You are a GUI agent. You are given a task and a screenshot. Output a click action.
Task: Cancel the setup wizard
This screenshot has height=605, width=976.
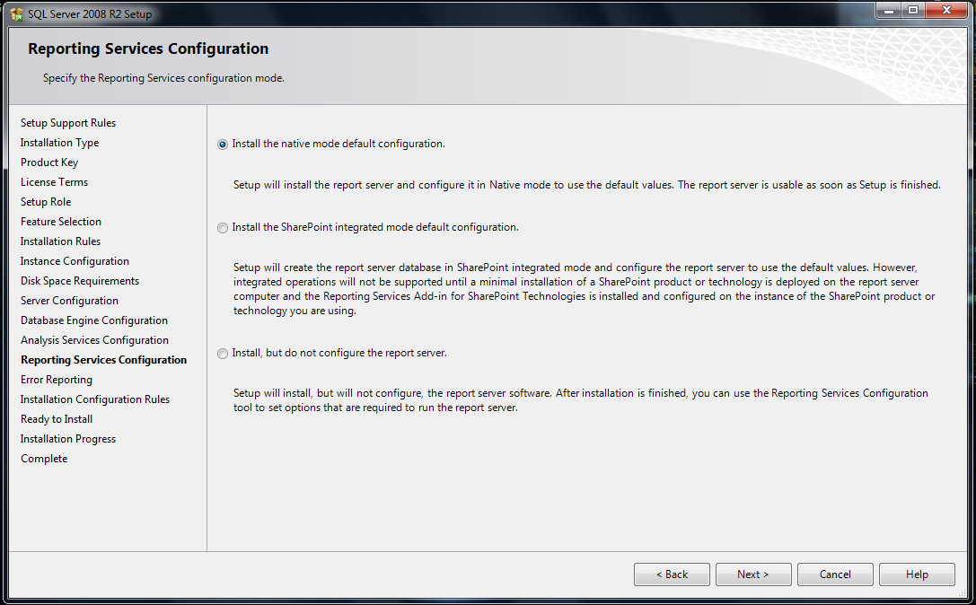pos(835,574)
